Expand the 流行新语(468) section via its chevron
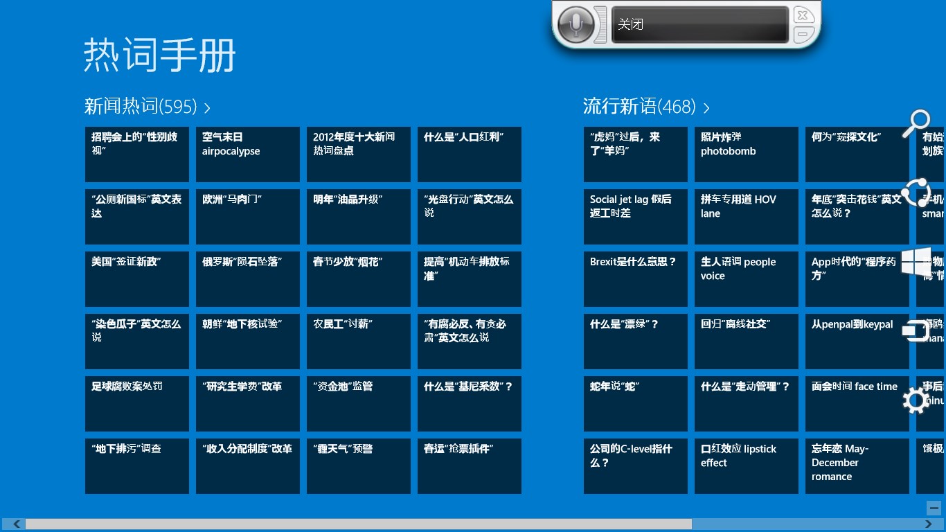Image resolution: width=946 pixels, height=532 pixels. 706,108
